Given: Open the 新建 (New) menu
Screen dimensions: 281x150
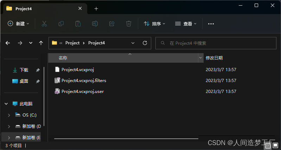Looking at the screenshot, I should point(18,24).
